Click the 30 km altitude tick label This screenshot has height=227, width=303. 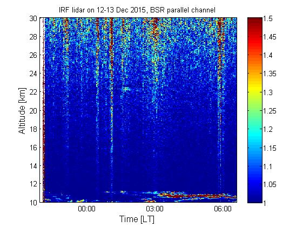(33, 18)
